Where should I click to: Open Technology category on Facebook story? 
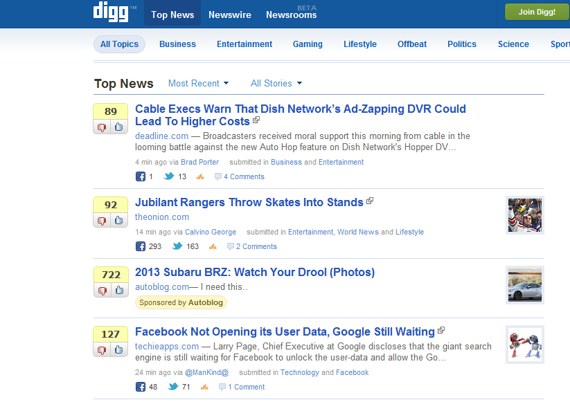click(299, 372)
